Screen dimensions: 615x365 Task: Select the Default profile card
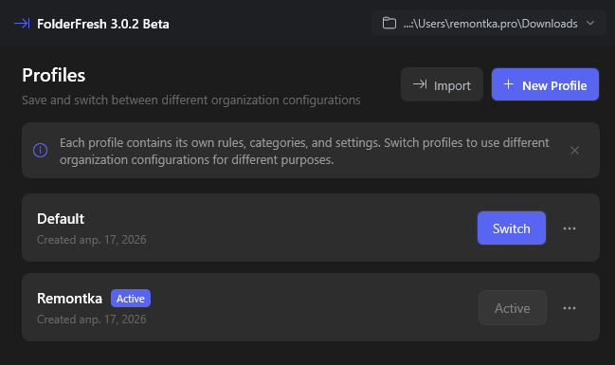click(x=311, y=228)
